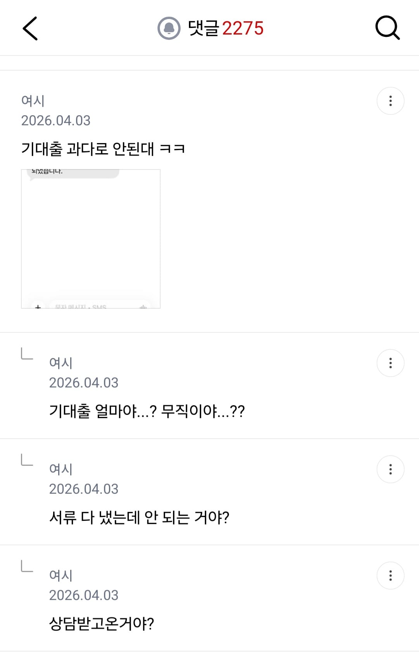
Task: Open more options for '상담받고온거야?' reply
Action: tap(390, 576)
